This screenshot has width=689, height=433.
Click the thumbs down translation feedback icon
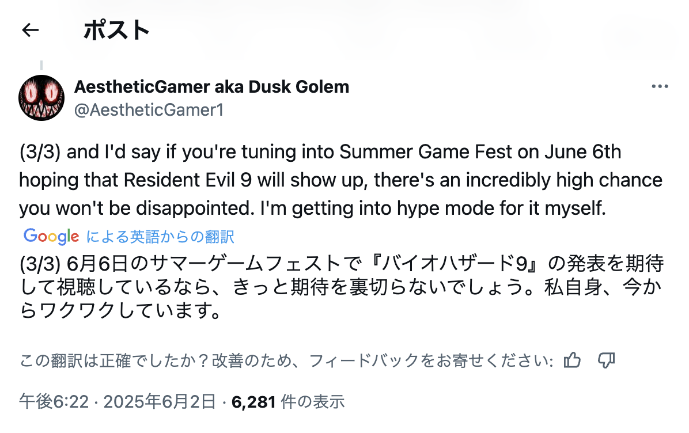pos(607,361)
